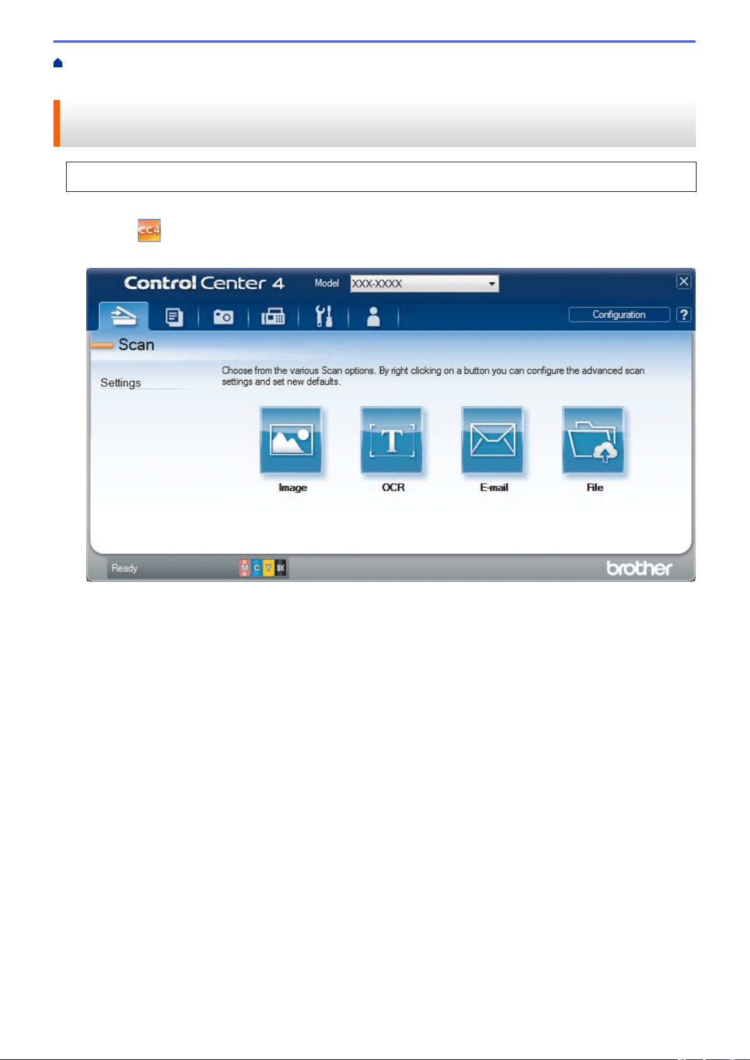750x1060 pixels.
Task: Open Settings in the Scan sidebar
Action: [121, 382]
